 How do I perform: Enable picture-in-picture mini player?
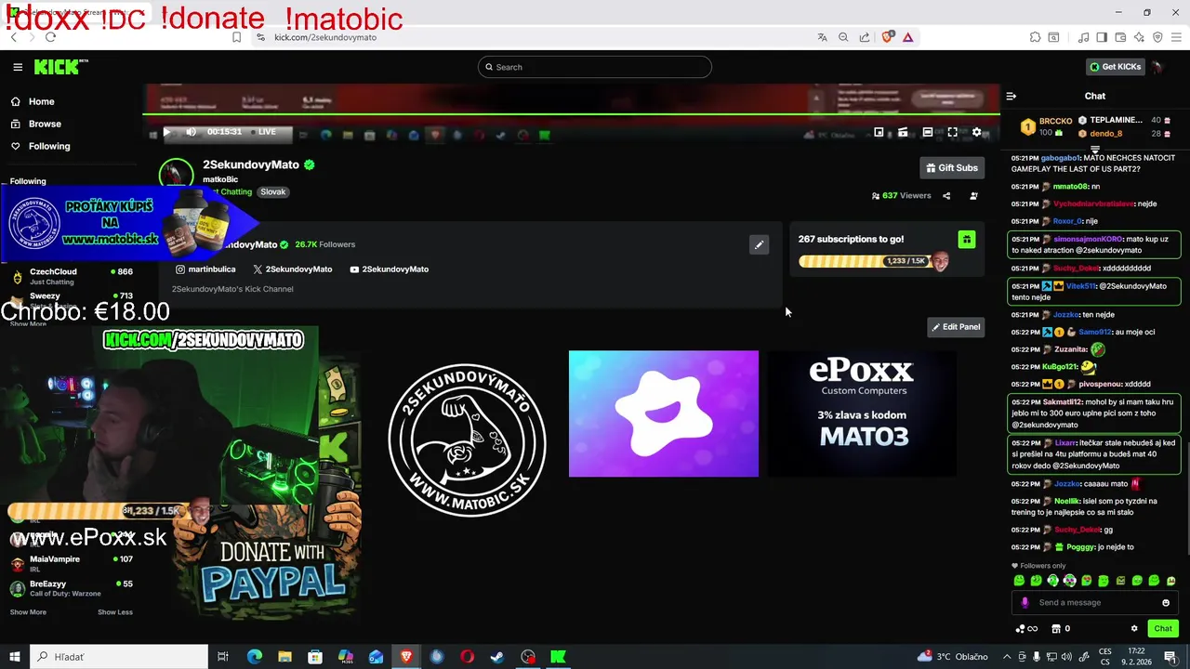coord(879,132)
